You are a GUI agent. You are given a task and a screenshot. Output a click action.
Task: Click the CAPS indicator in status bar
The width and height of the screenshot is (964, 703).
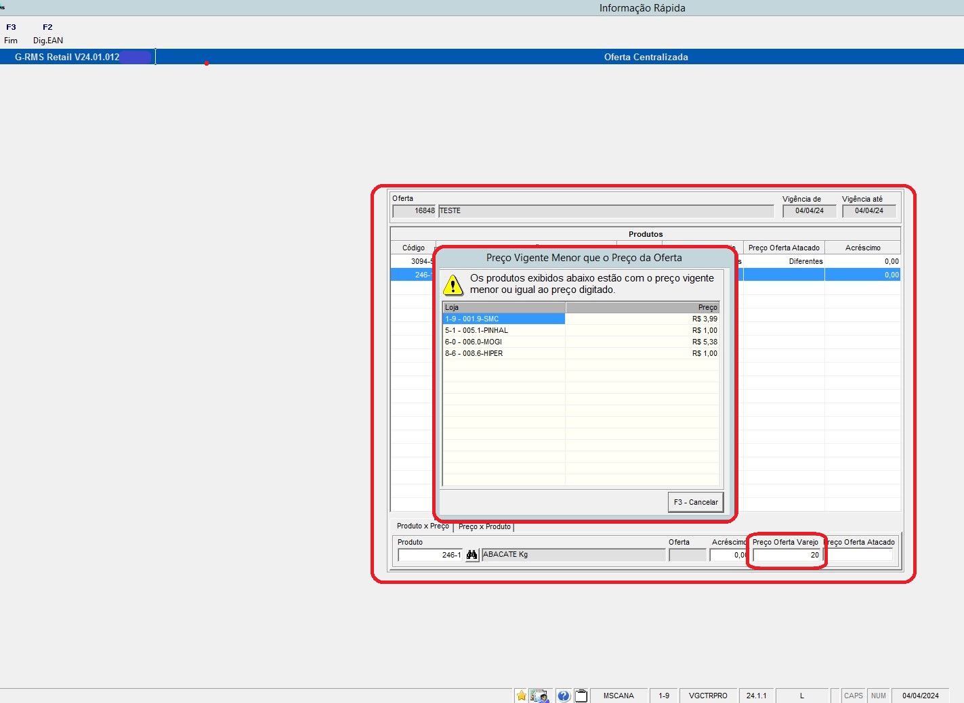point(854,696)
